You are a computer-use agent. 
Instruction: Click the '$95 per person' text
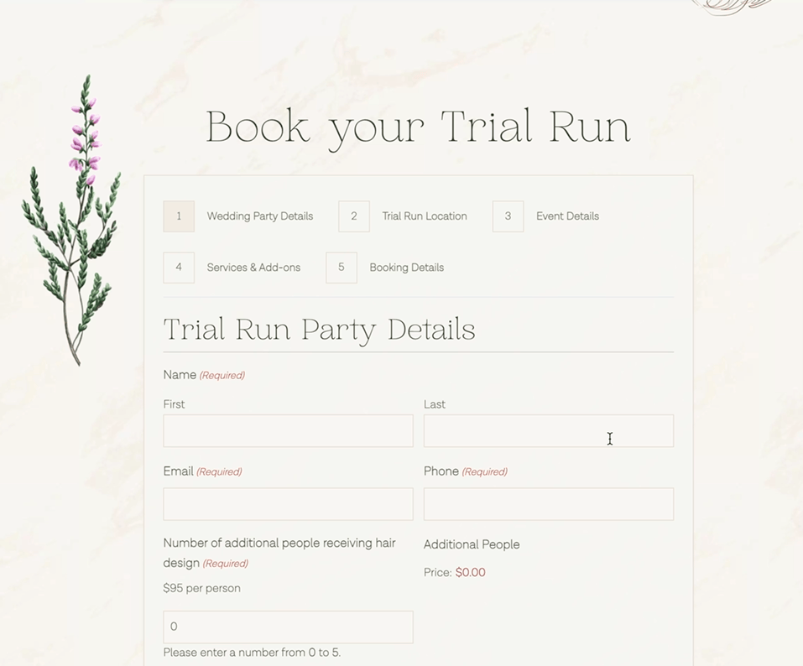click(201, 588)
